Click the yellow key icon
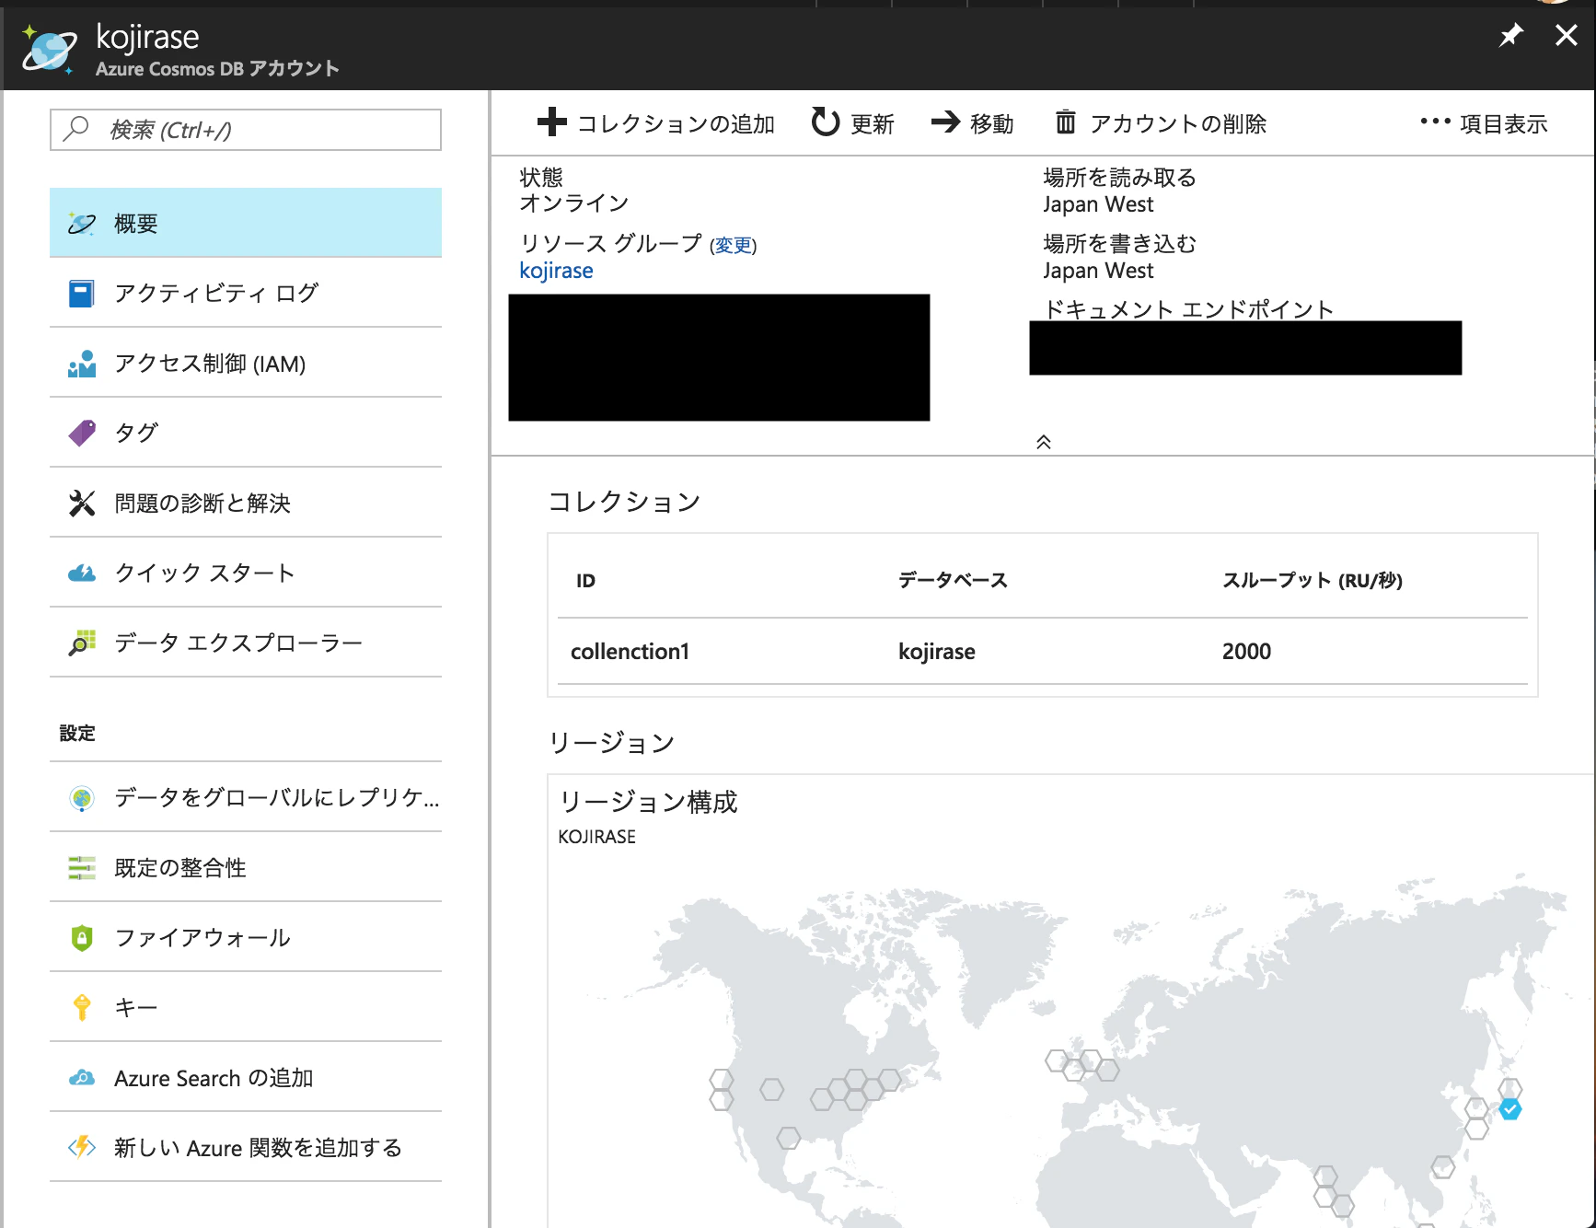Viewport: 1596px width, 1228px height. click(x=82, y=1008)
